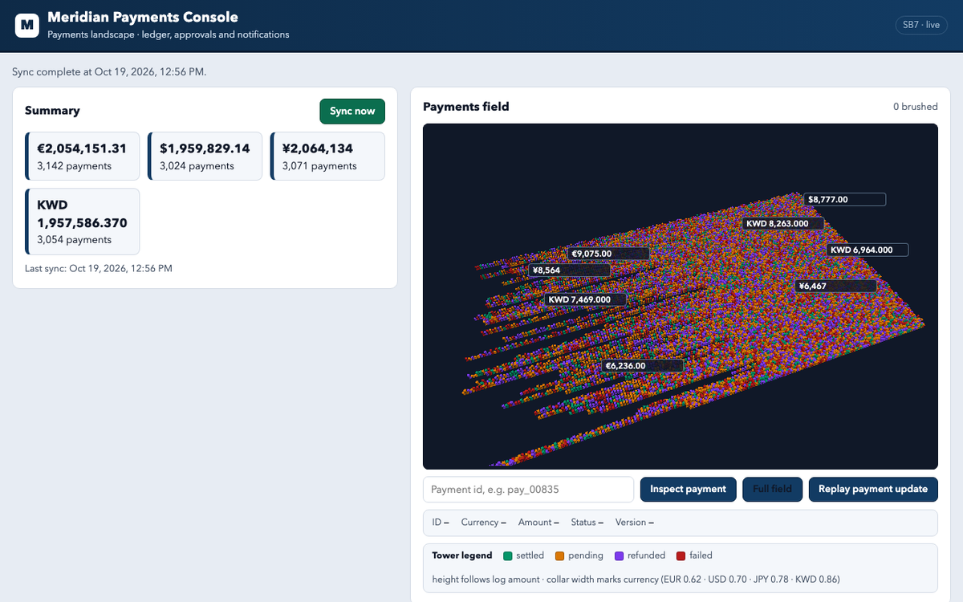Click the Version field in detail row
This screenshot has height=602, width=963.
(635, 523)
